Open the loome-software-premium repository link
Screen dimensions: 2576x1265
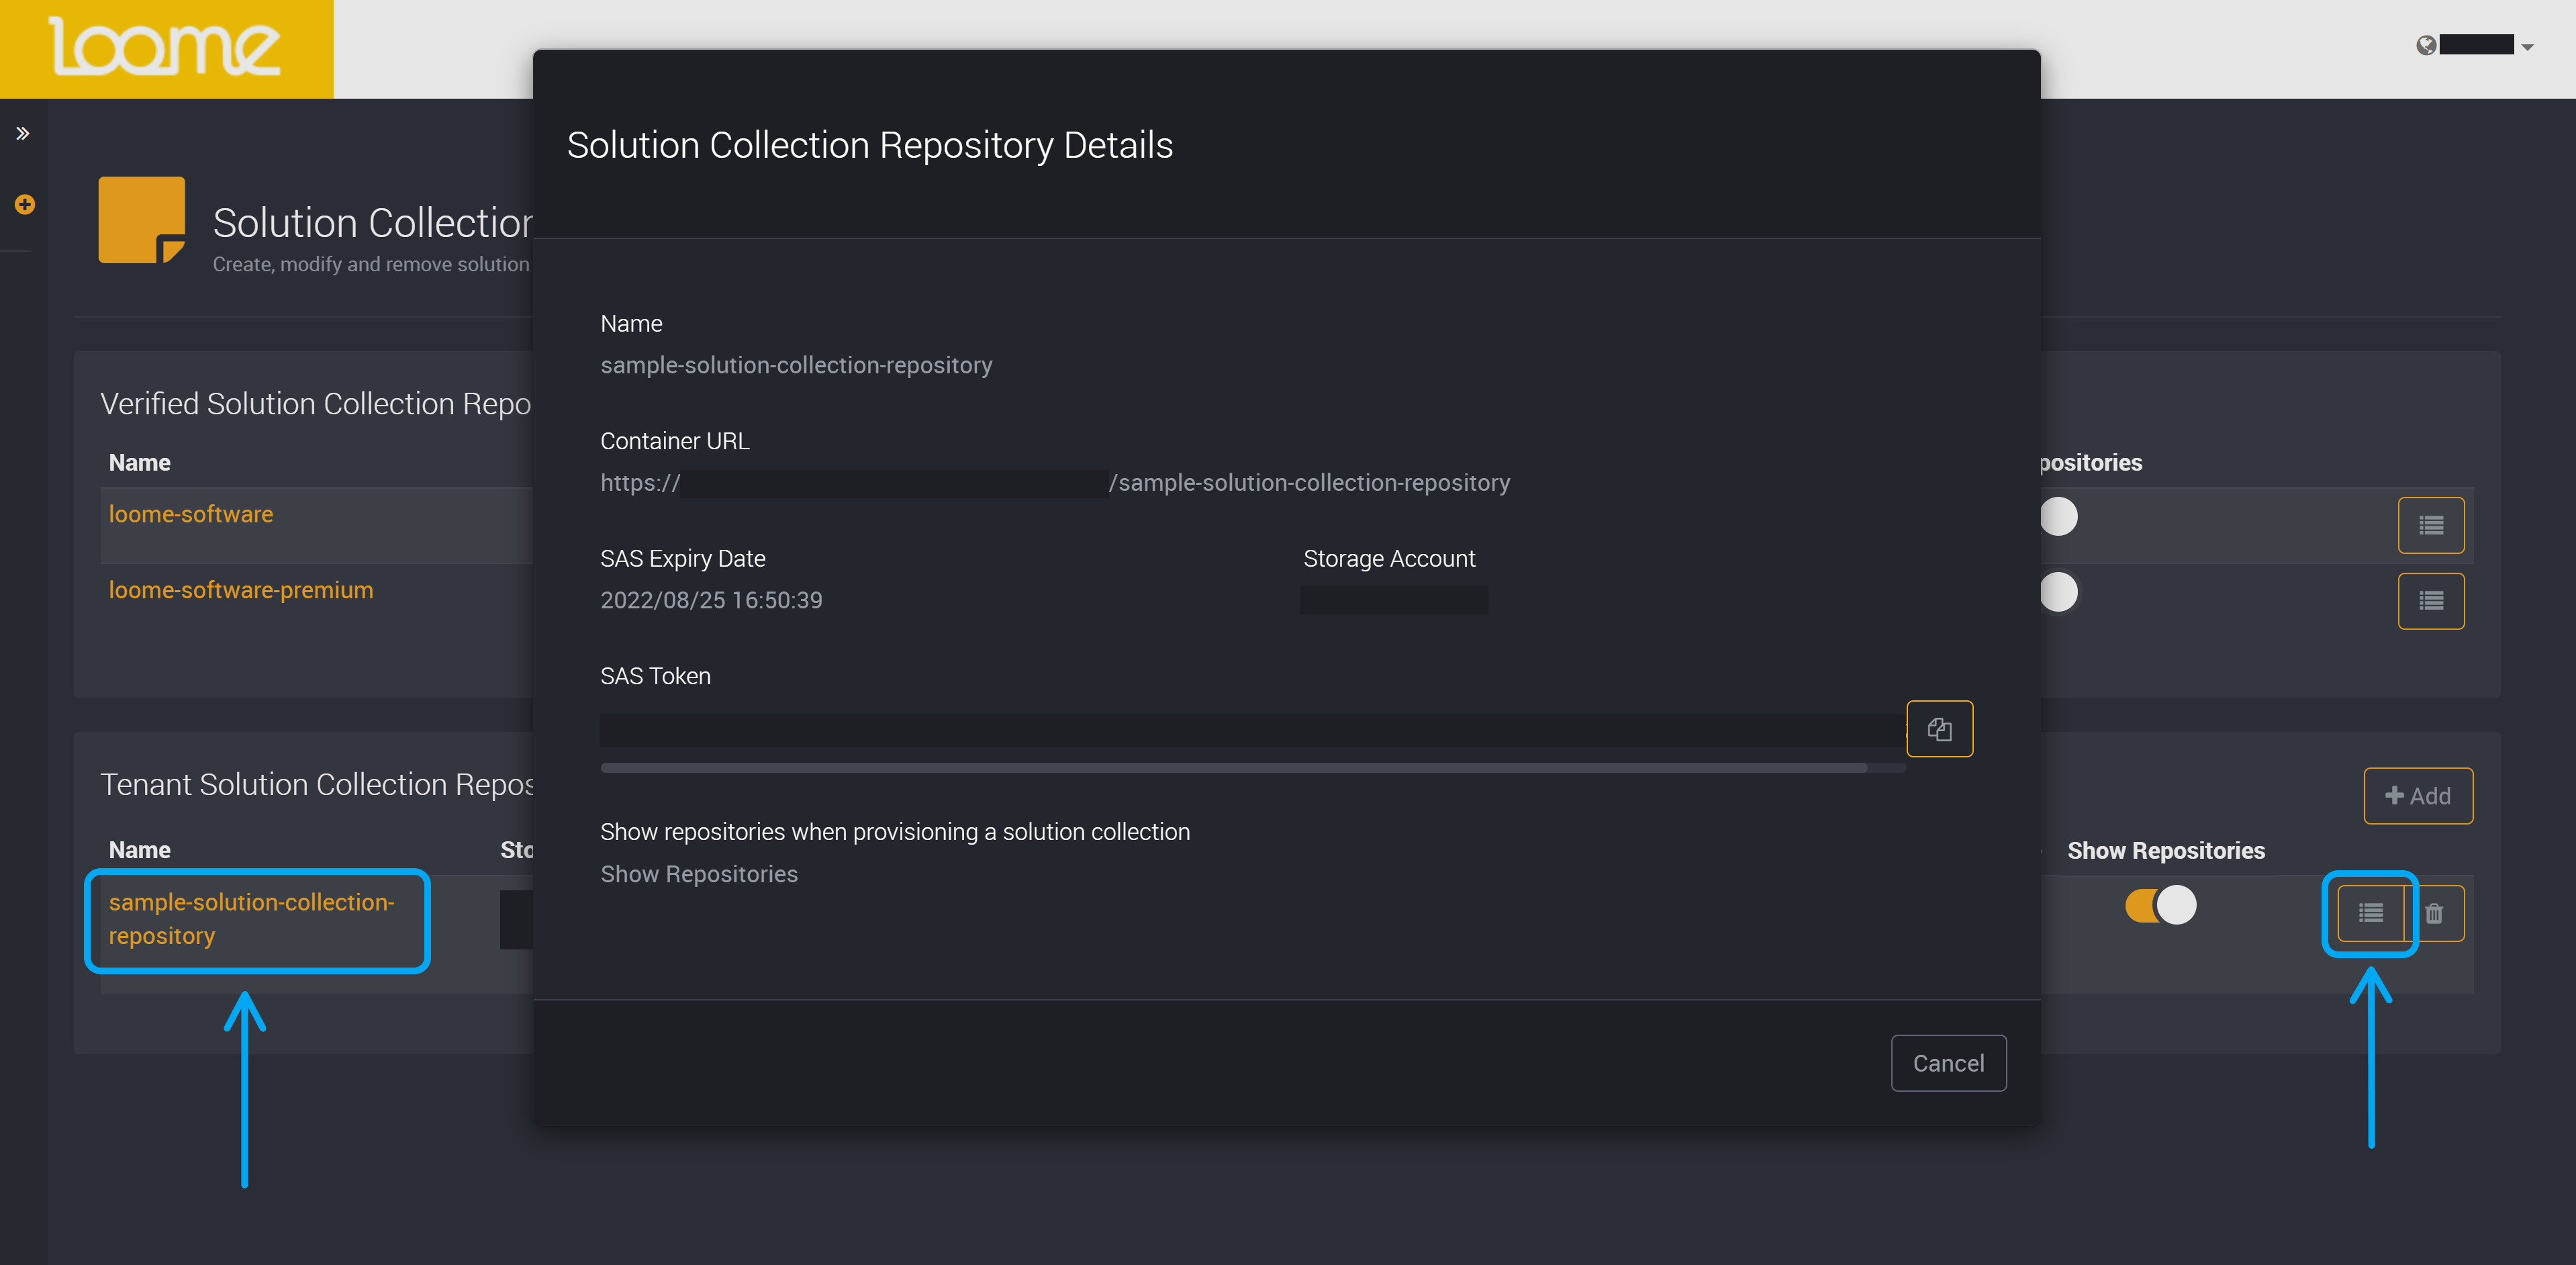click(x=240, y=590)
